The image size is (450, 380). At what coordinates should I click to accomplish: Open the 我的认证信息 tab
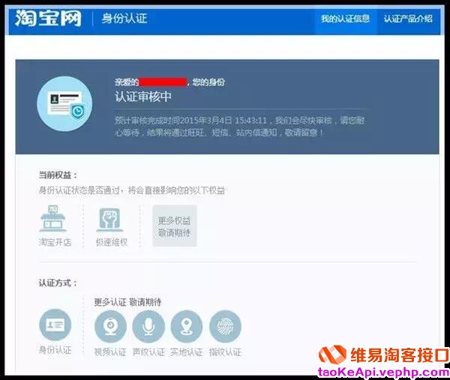coord(345,19)
